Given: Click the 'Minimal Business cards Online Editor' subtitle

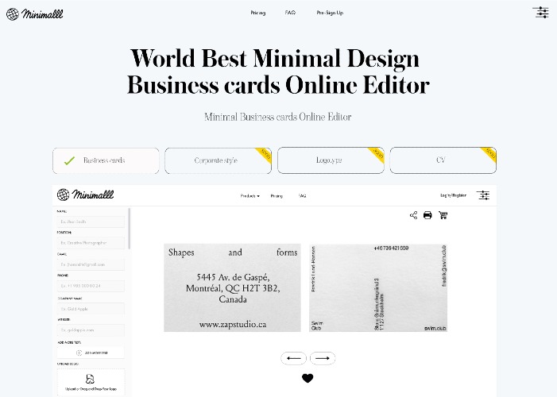Looking at the screenshot, I should 278,117.
